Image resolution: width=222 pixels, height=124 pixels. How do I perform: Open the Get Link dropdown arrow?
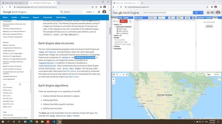156,18
